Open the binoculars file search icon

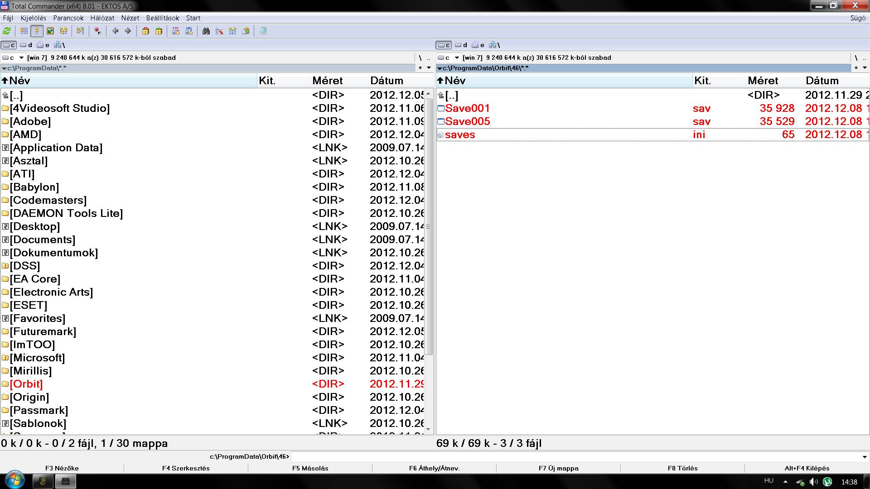tap(206, 31)
